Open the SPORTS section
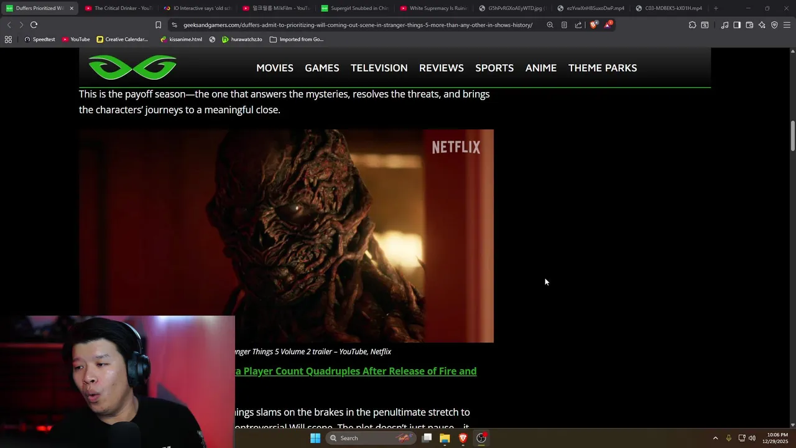 [494, 68]
